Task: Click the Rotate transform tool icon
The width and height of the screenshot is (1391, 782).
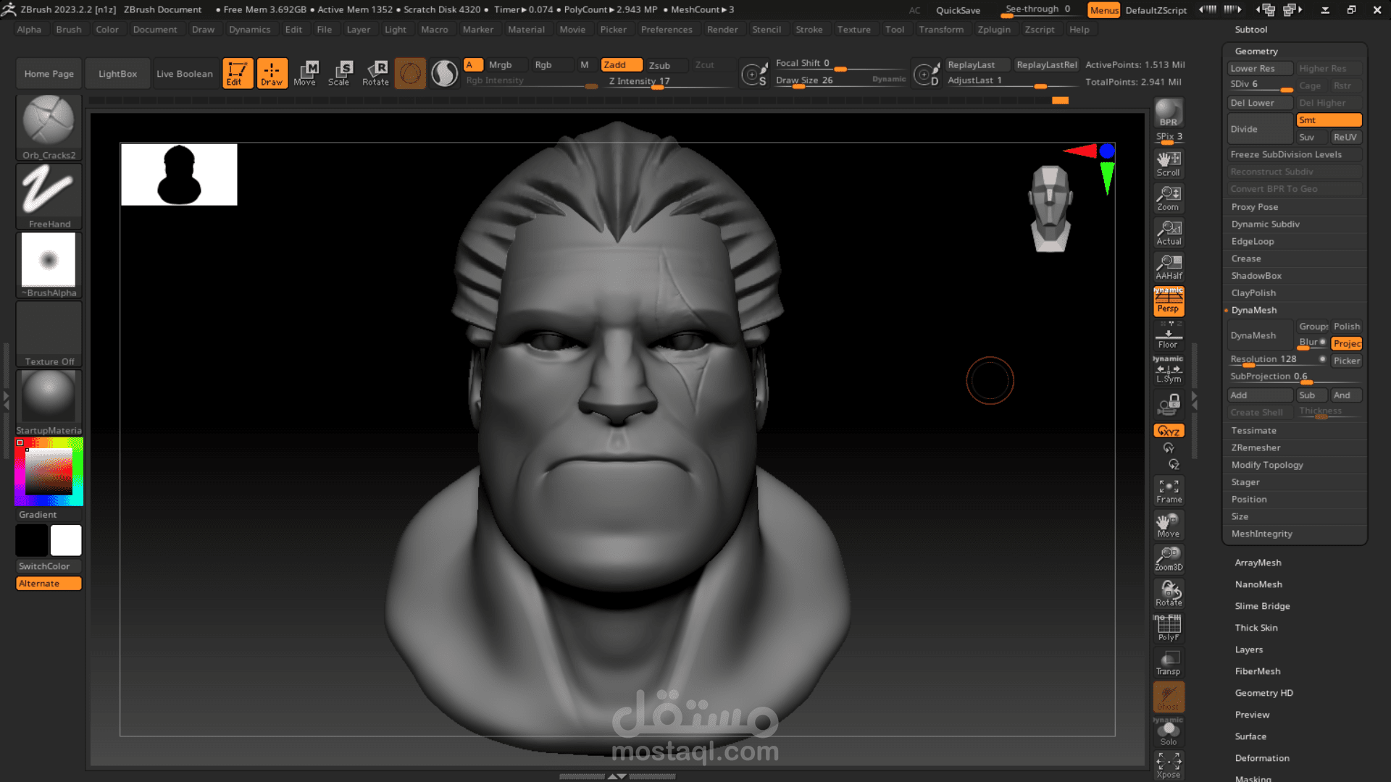Action: (375, 72)
